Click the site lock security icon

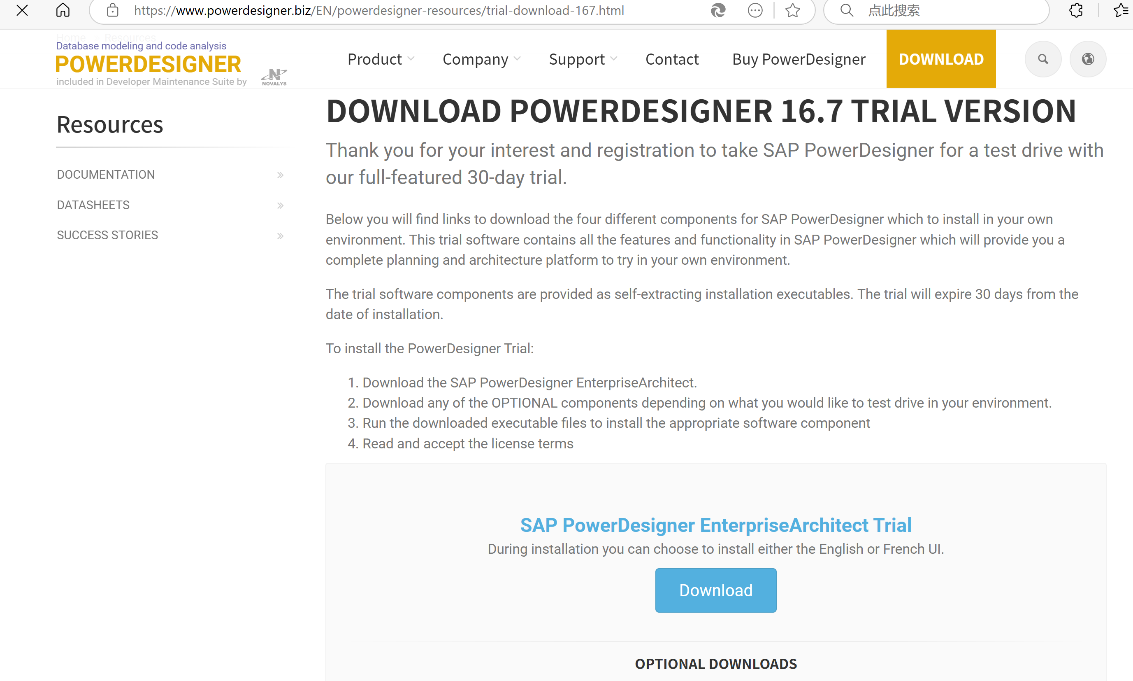(112, 10)
